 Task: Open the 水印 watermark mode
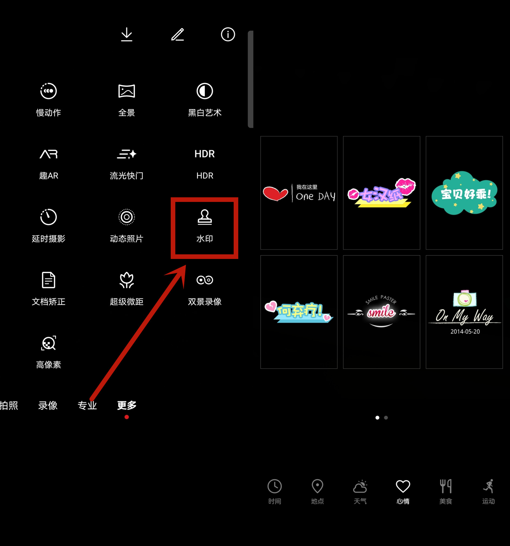click(x=204, y=226)
